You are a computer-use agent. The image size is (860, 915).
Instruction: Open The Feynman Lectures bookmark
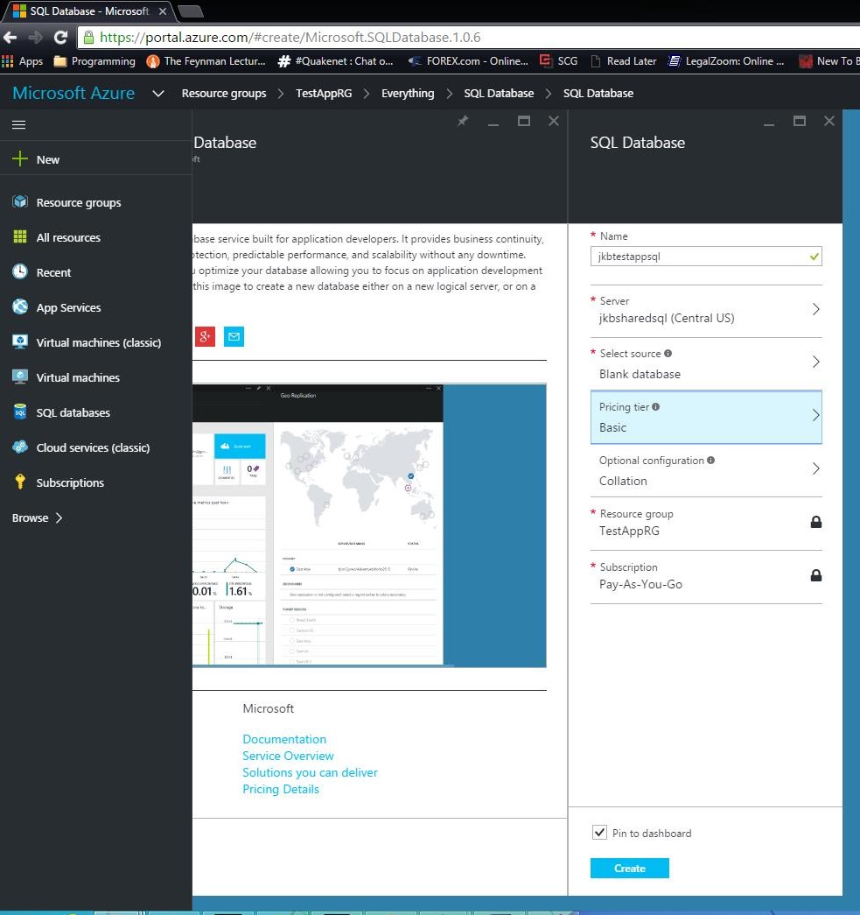(206, 60)
